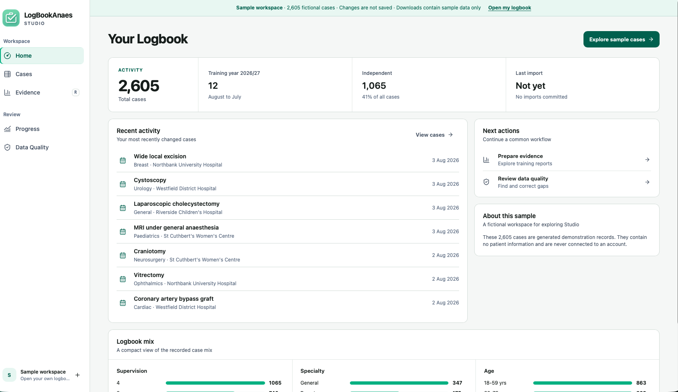Click the Progress chart icon
The width and height of the screenshot is (678, 392).
pos(7,129)
